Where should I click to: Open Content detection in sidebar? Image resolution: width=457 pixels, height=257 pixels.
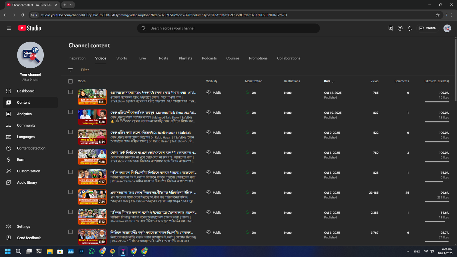31,148
